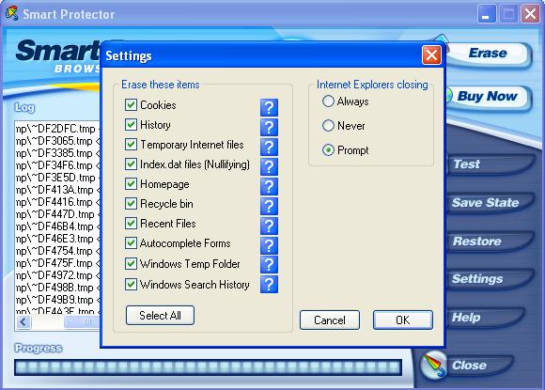
Task: Uncheck the History checkbox
Action: coord(131,124)
